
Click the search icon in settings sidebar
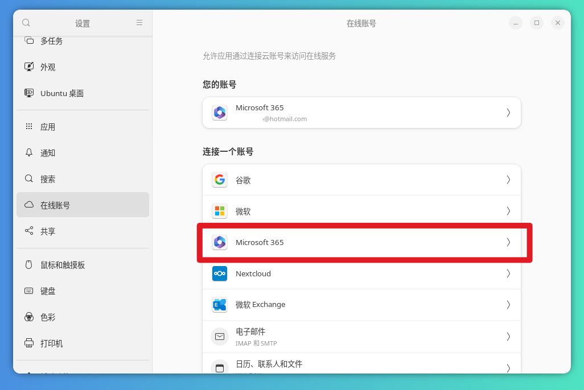pyautogui.click(x=26, y=23)
